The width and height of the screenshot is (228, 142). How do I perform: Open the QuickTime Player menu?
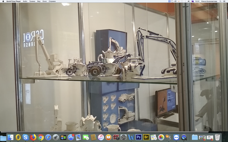tap(14, 1)
